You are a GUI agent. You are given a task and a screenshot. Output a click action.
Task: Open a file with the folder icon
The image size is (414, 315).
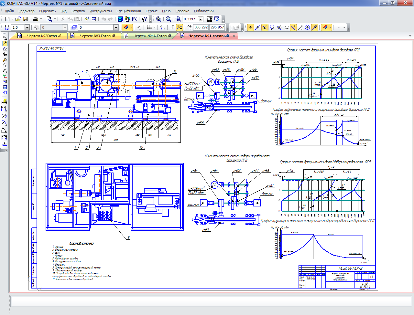click(18, 19)
